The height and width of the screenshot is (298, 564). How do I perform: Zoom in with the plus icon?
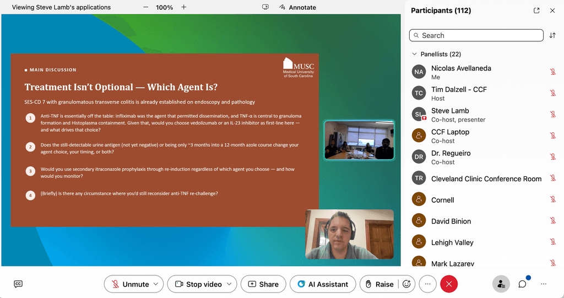pyautogui.click(x=184, y=7)
